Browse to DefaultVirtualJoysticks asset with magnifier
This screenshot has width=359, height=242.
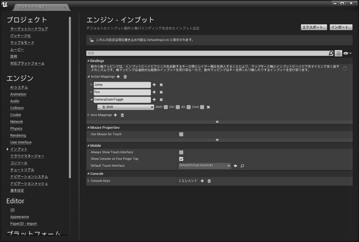coord(242,166)
